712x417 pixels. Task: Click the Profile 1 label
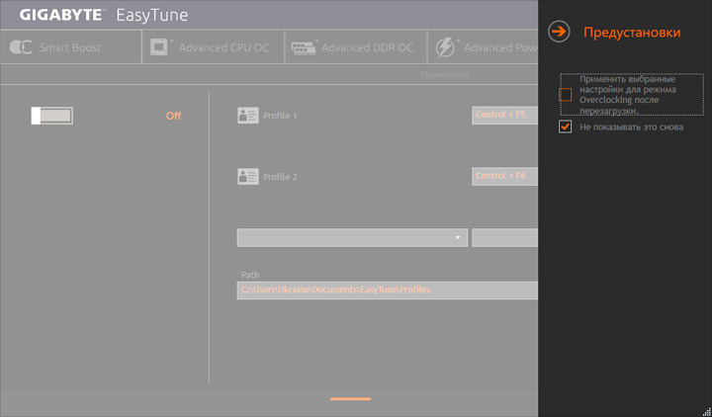280,116
